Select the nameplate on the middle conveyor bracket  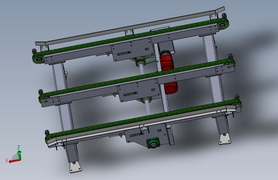[x=131, y=94]
